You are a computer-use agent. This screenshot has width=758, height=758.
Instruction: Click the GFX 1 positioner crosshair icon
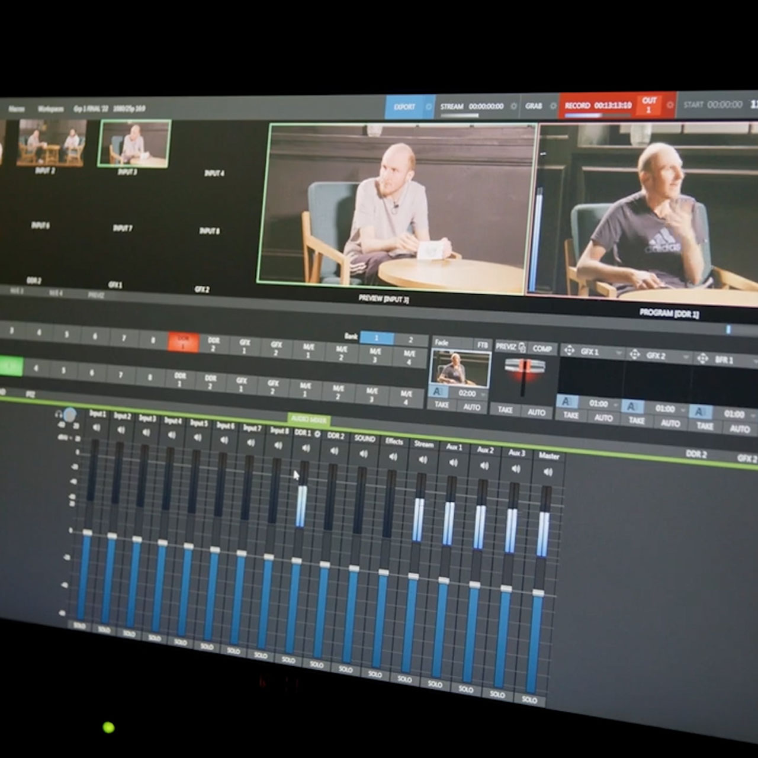coord(569,349)
